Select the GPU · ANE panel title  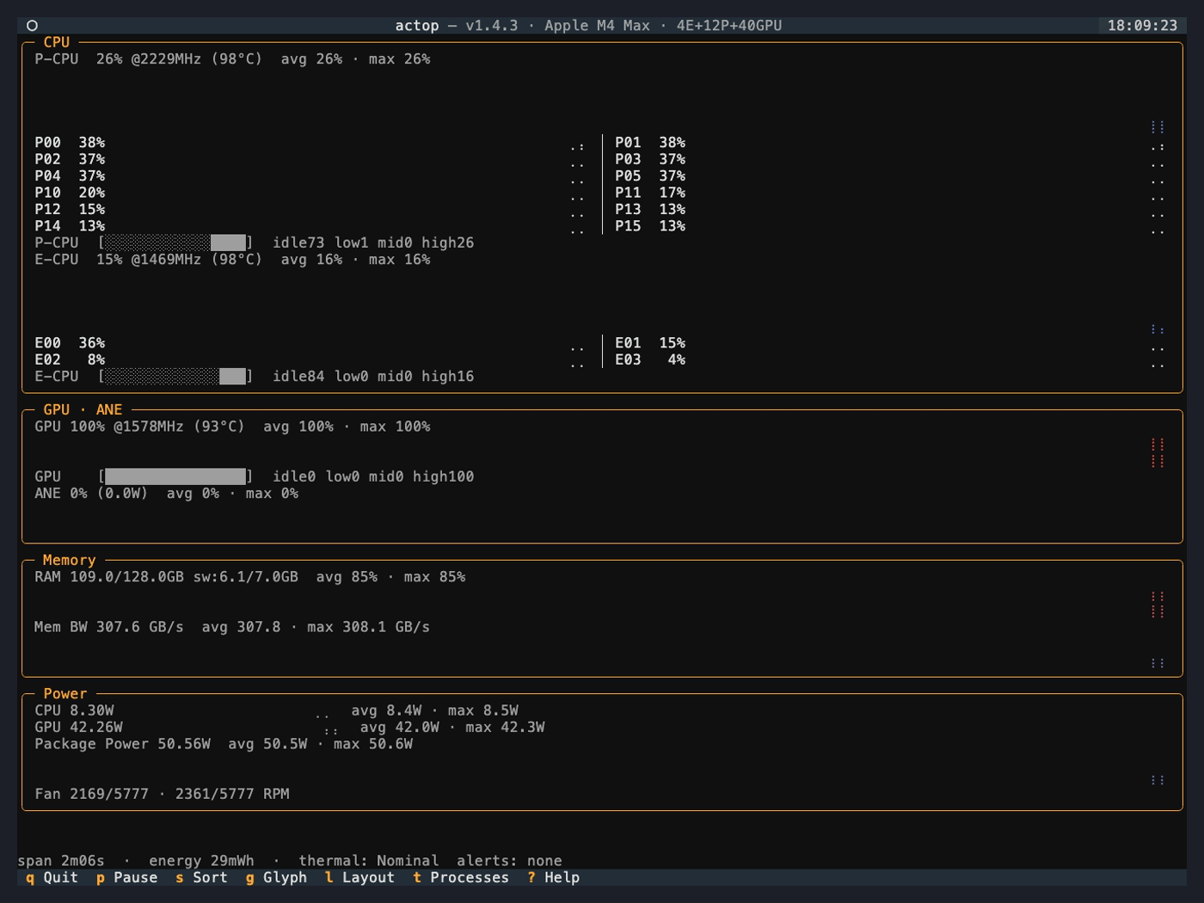[83, 409]
